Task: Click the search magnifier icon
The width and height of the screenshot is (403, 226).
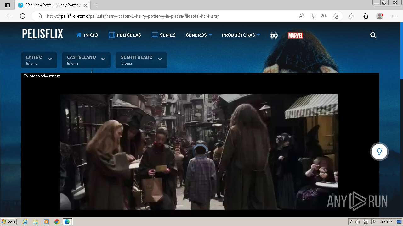Action: point(373,35)
